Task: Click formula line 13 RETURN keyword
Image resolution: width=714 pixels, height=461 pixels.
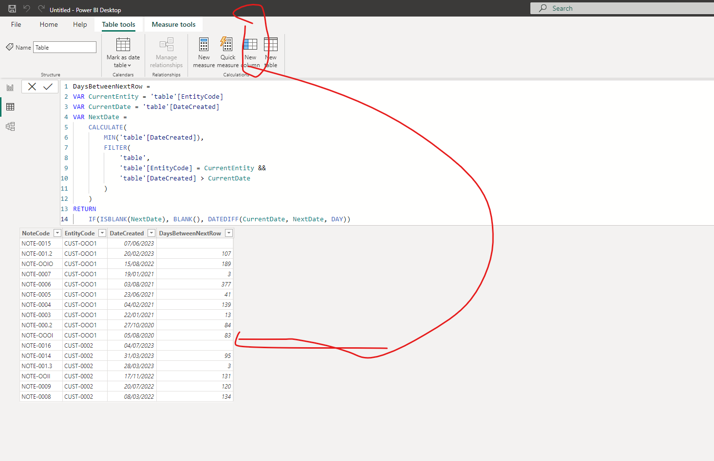Action: (85, 209)
